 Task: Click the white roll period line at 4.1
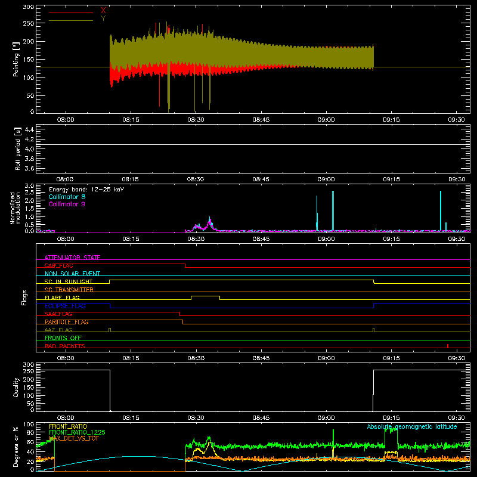(253, 144)
